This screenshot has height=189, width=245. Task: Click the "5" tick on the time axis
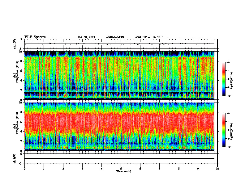click(121, 169)
